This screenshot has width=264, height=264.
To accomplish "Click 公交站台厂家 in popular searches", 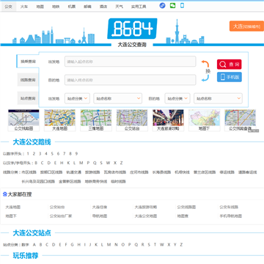I will tap(61, 216).
